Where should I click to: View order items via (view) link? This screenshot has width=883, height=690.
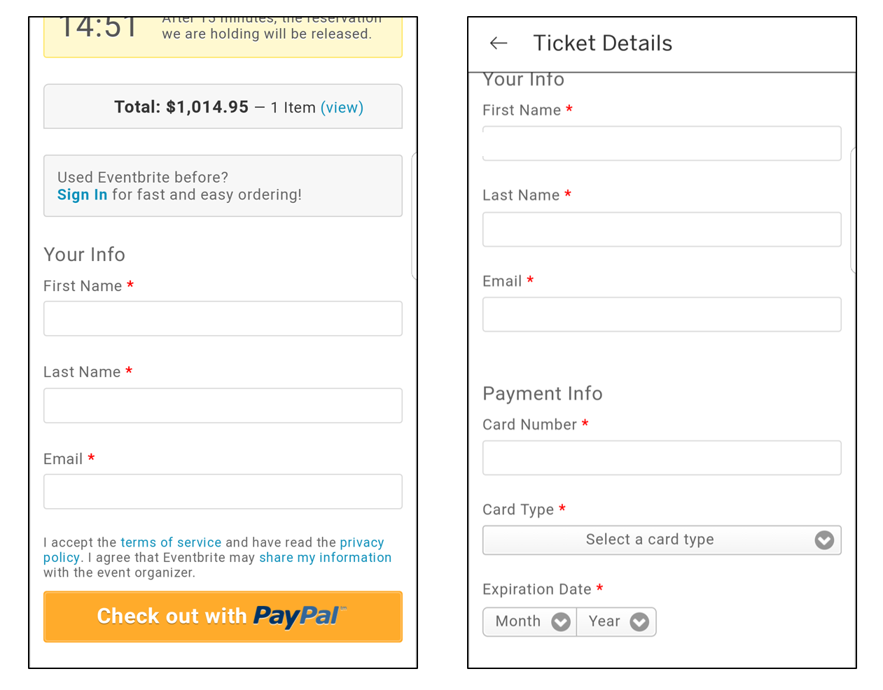[342, 107]
